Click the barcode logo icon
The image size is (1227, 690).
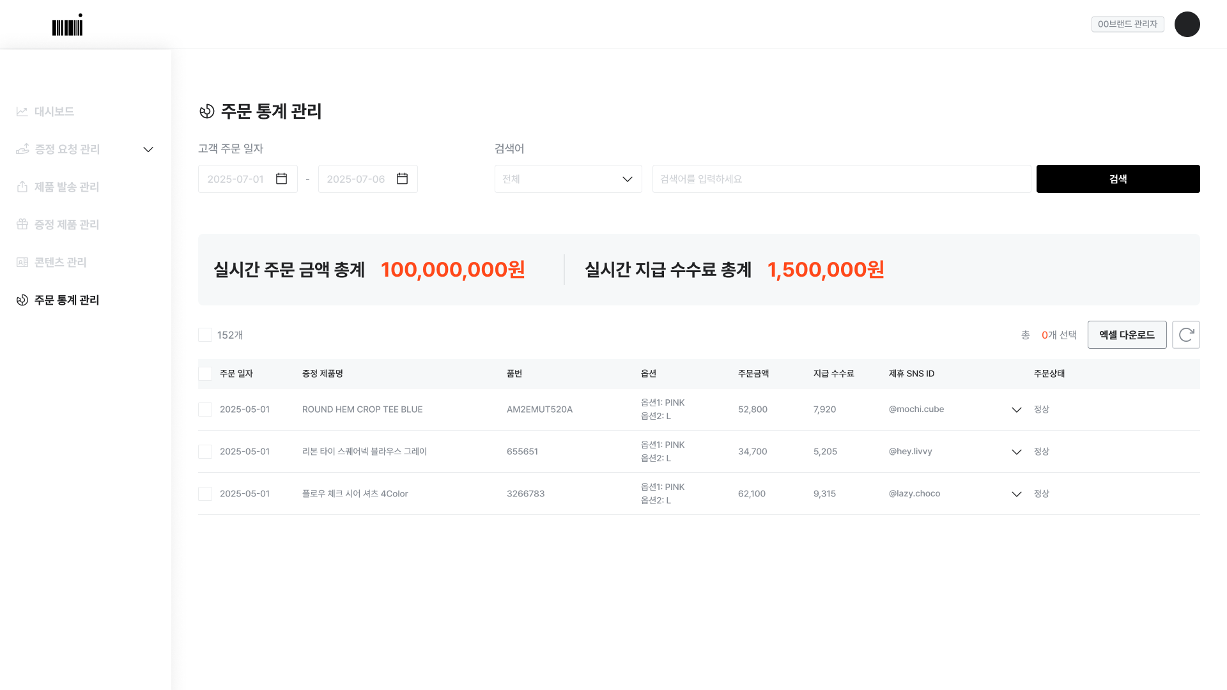pos(67,26)
